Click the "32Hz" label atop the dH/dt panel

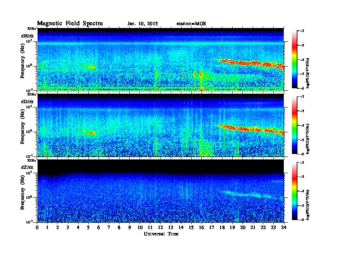(x=32, y=29)
